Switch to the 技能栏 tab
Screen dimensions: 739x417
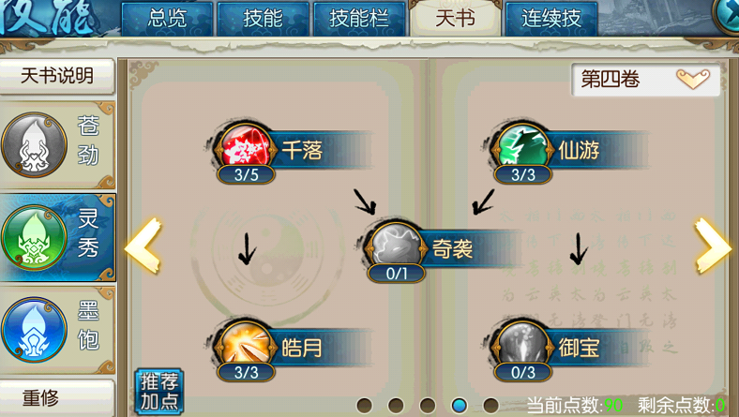[x=358, y=19]
